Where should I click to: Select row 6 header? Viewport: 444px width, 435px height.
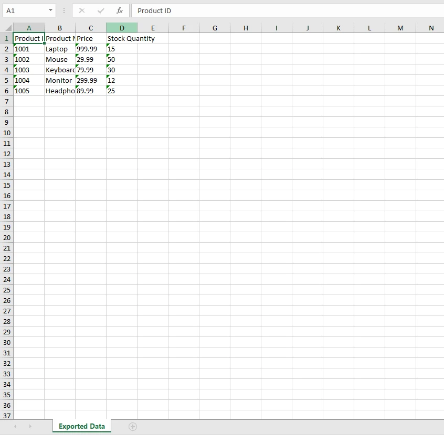tap(6, 91)
